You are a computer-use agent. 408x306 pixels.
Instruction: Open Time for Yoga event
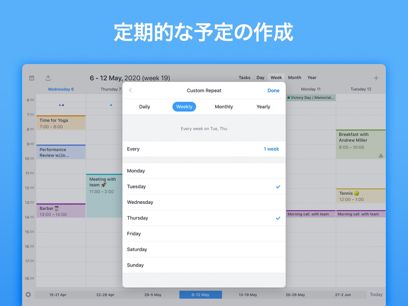pos(61,123)
